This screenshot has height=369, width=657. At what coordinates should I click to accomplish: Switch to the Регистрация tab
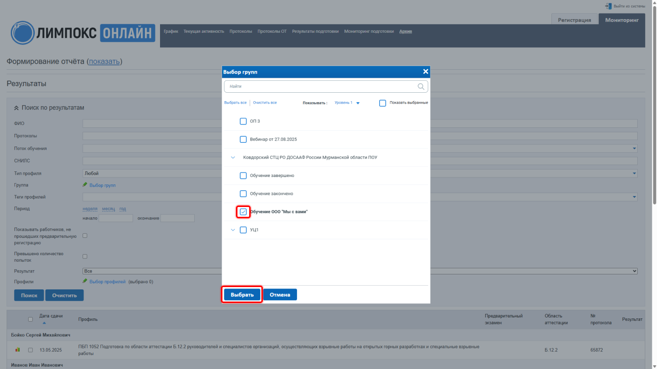[x=574, y=20]
